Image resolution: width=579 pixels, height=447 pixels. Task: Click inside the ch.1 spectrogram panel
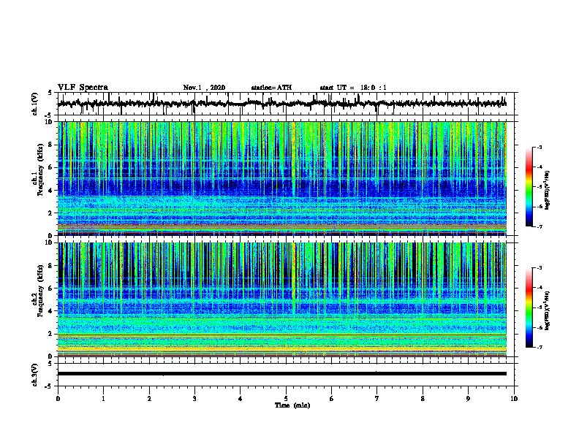coord(282,178)
